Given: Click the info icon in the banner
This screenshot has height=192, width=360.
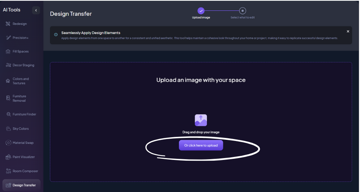Looking at the screenshot, I should [x=56, y=35].
